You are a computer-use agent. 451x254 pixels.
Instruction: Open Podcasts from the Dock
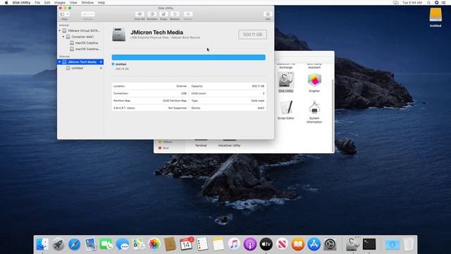pos(250,244)
